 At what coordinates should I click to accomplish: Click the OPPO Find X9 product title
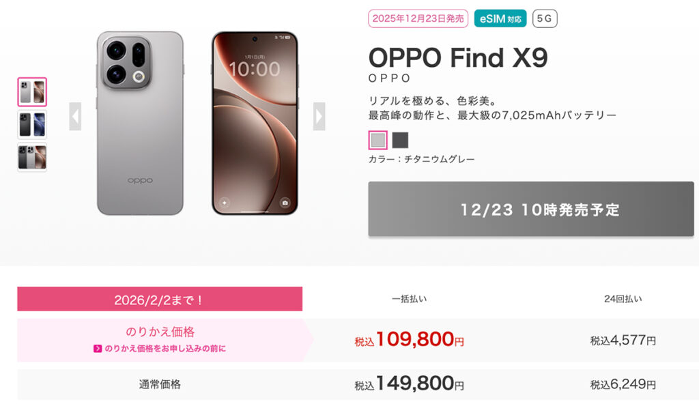(458, 58)
